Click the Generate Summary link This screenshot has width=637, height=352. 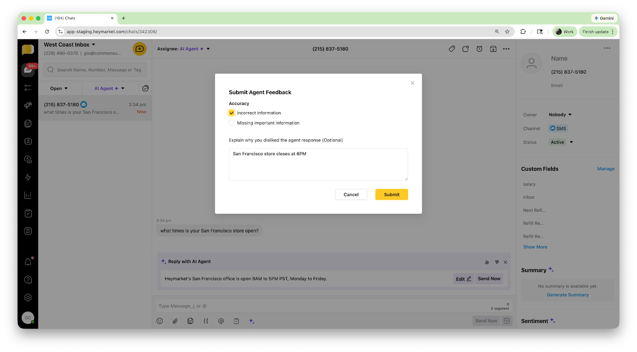click(x=567, y=295)
